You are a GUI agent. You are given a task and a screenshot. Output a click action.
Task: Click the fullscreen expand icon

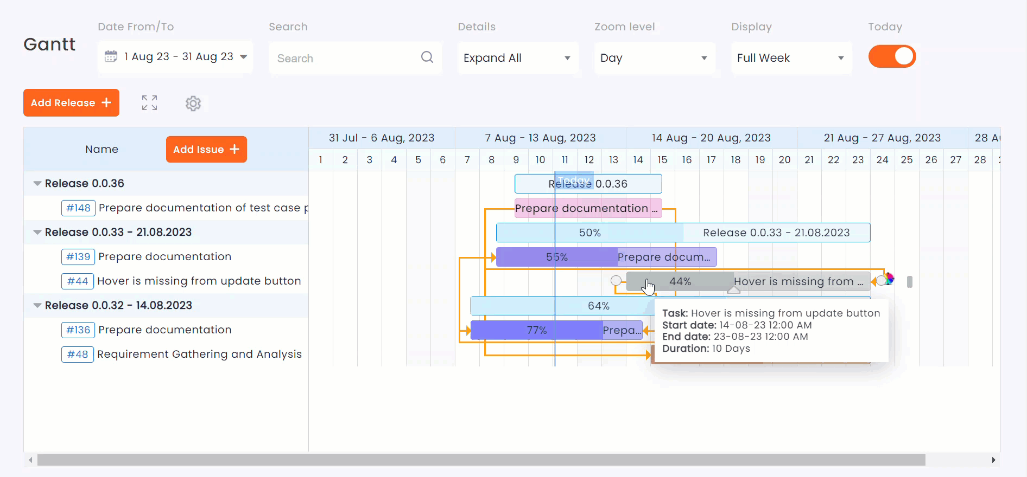click(x=149, y=103)
